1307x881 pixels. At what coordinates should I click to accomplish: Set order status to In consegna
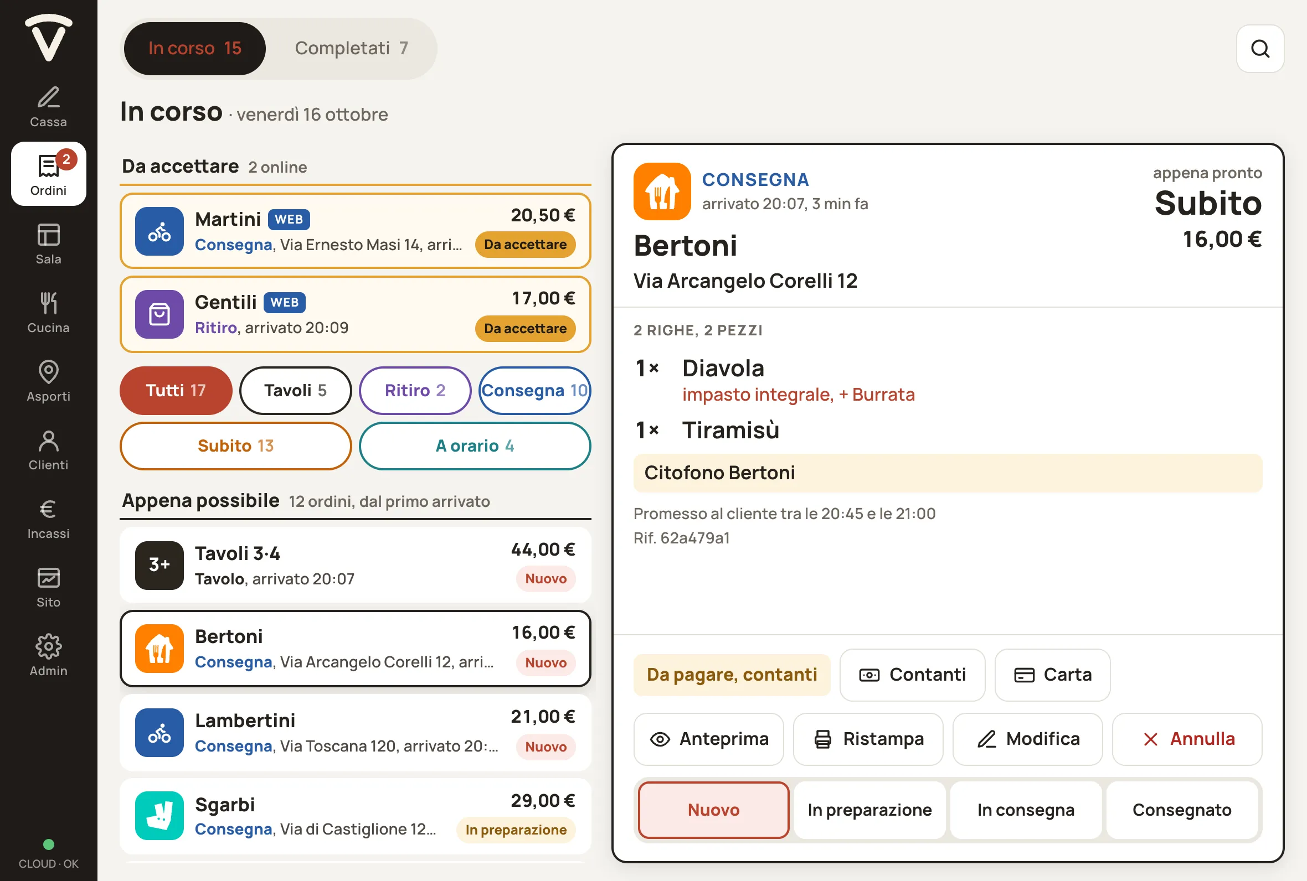1025,810
